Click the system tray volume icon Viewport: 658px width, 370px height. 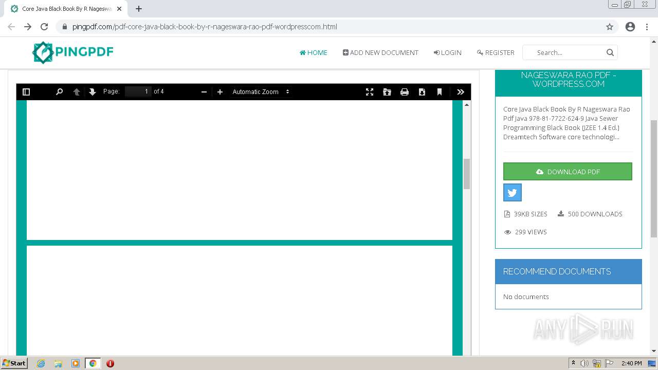[x=584, y=363]
